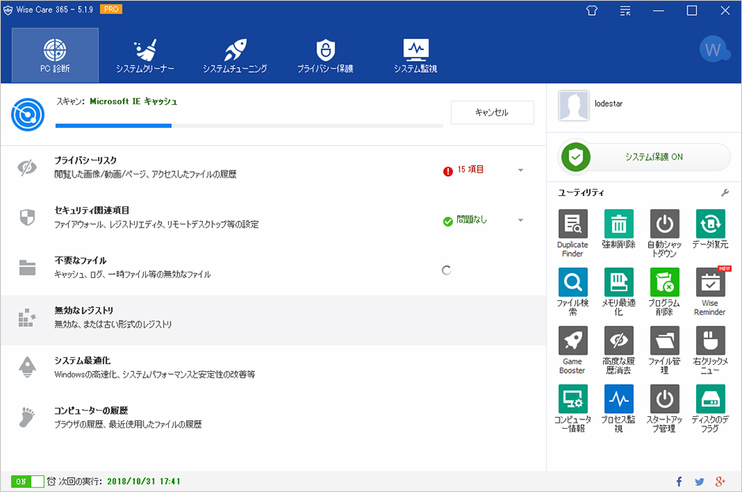Open the Facebook link in footer
The height and width of the screenshot is (492, 742).
(679, 482)
